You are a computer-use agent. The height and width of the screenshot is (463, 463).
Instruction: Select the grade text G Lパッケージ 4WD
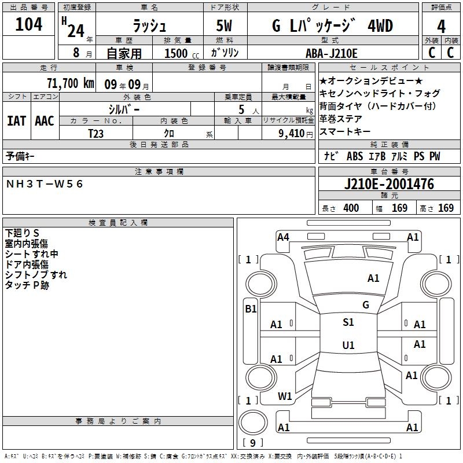[332, 27]
